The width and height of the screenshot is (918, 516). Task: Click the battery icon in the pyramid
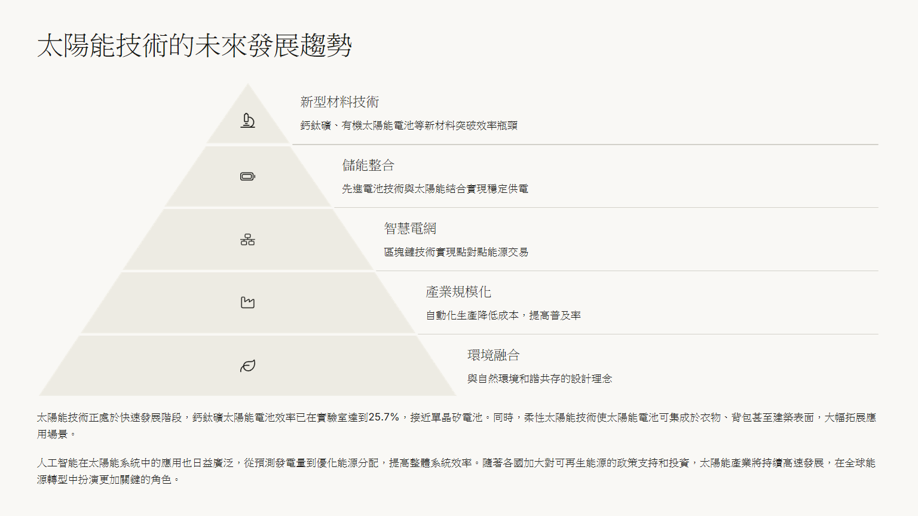click(x=247, y=176)
